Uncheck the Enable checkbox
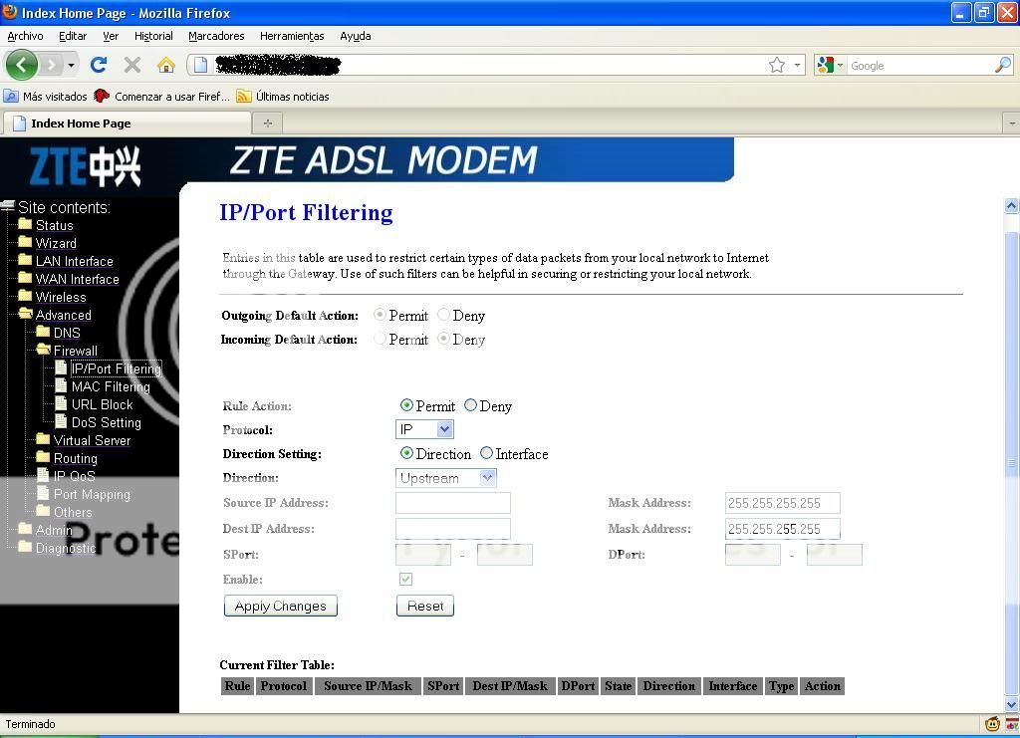 [x=405, y=579]
